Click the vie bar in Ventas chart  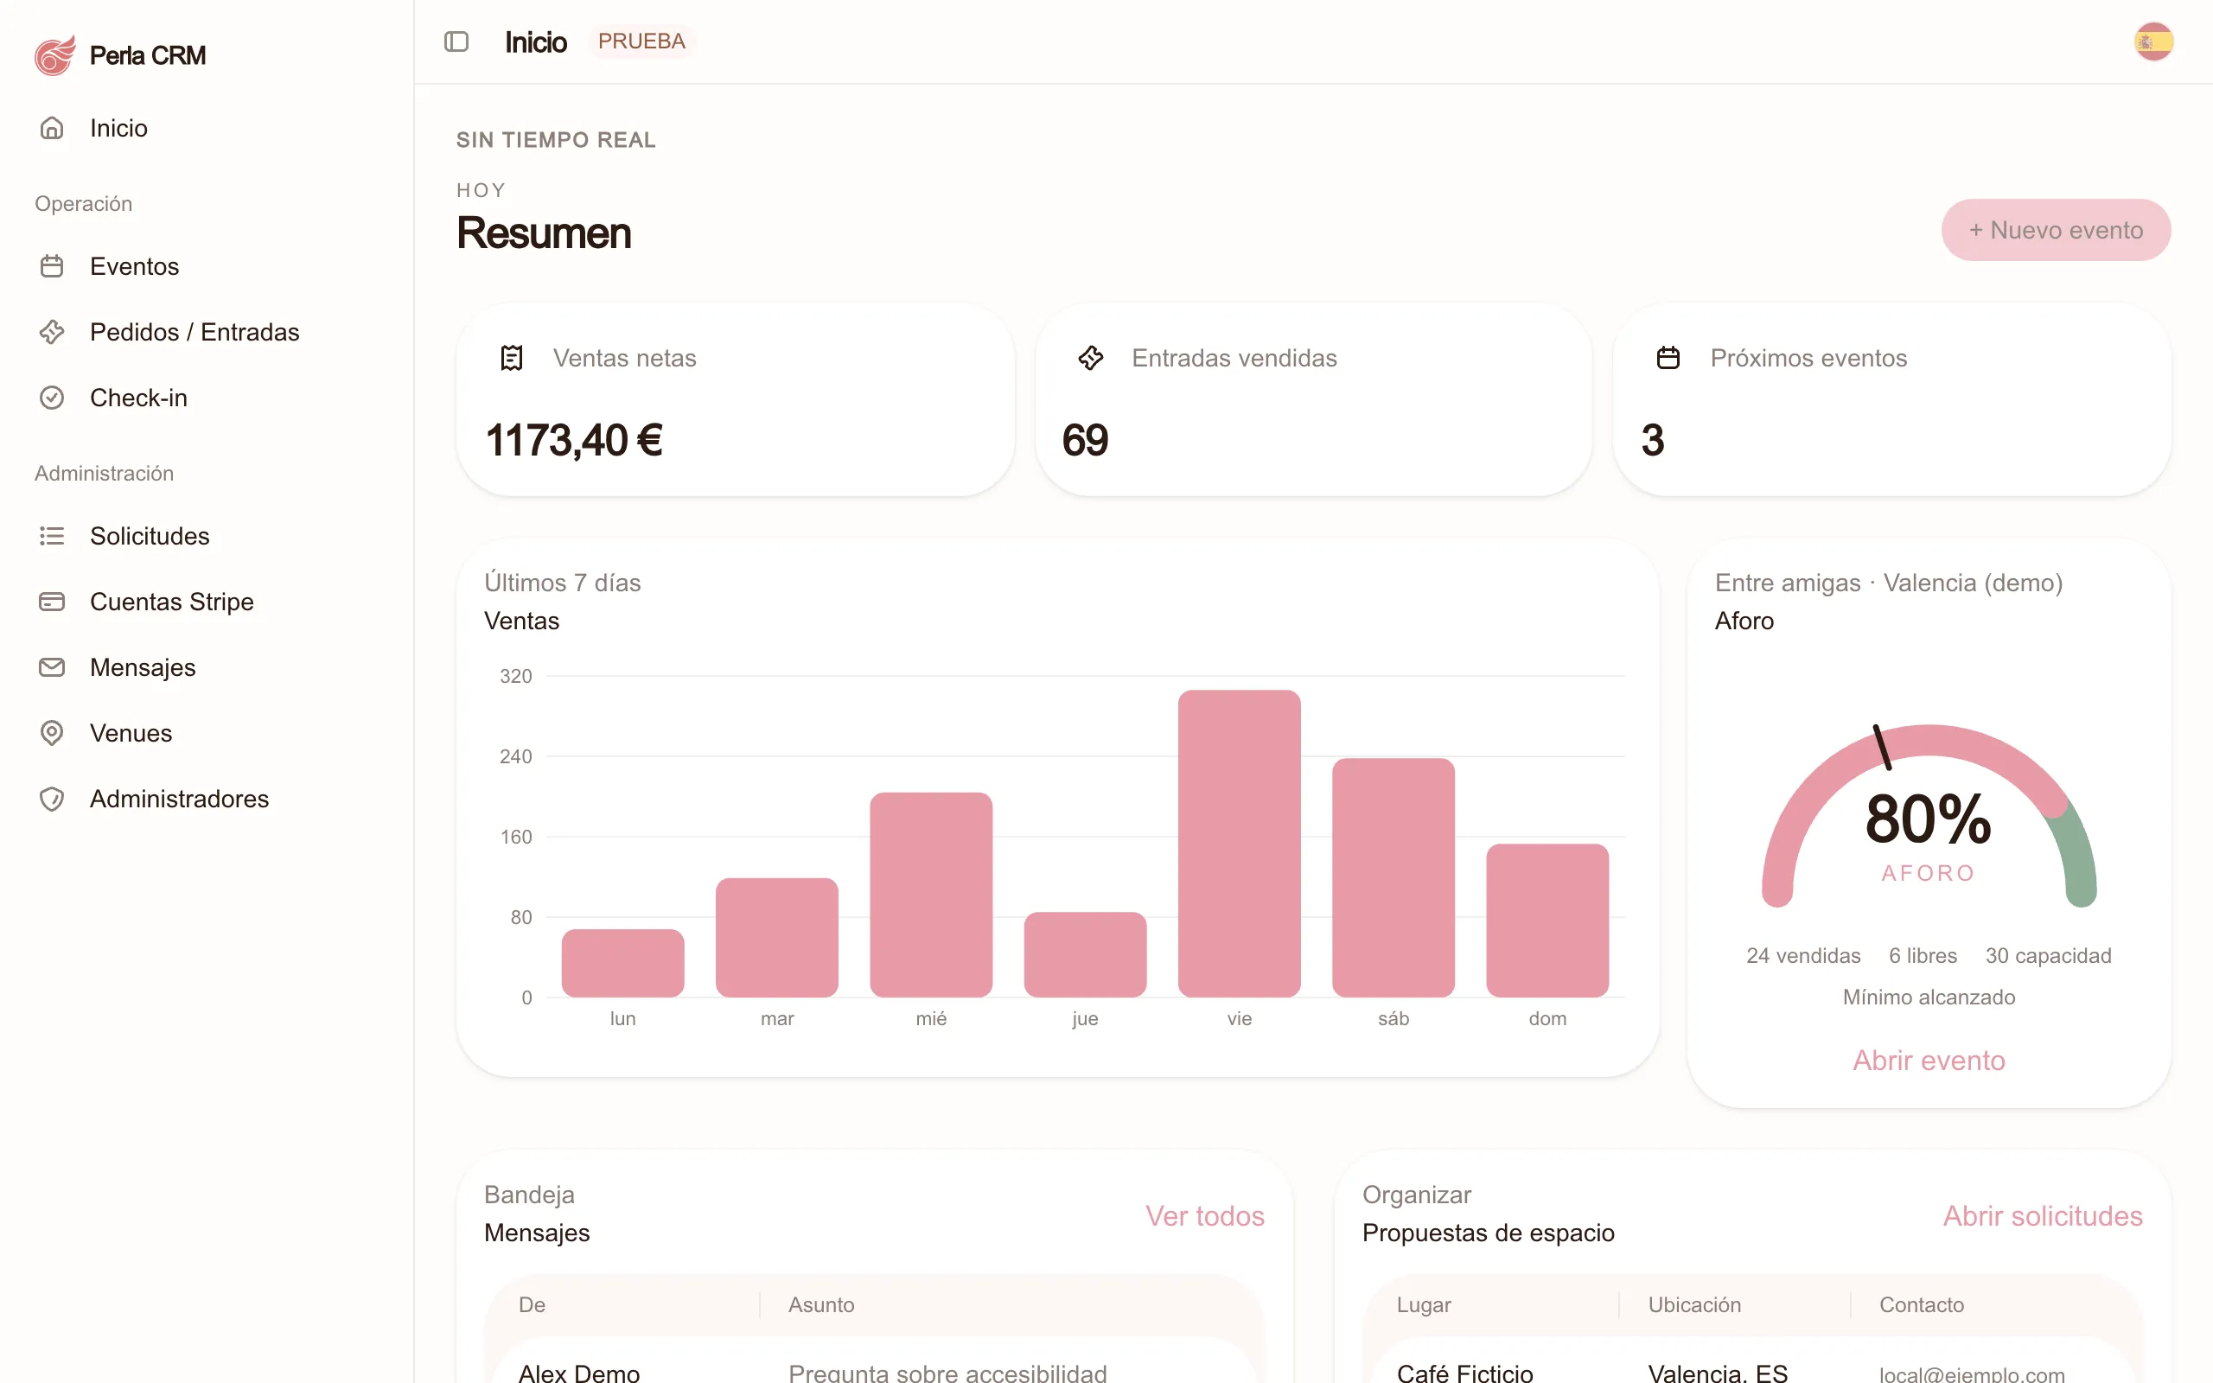[1239, 844]
